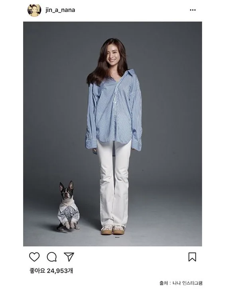
Task: Tap the dog's striped outfit
Action: click(69, 213)
